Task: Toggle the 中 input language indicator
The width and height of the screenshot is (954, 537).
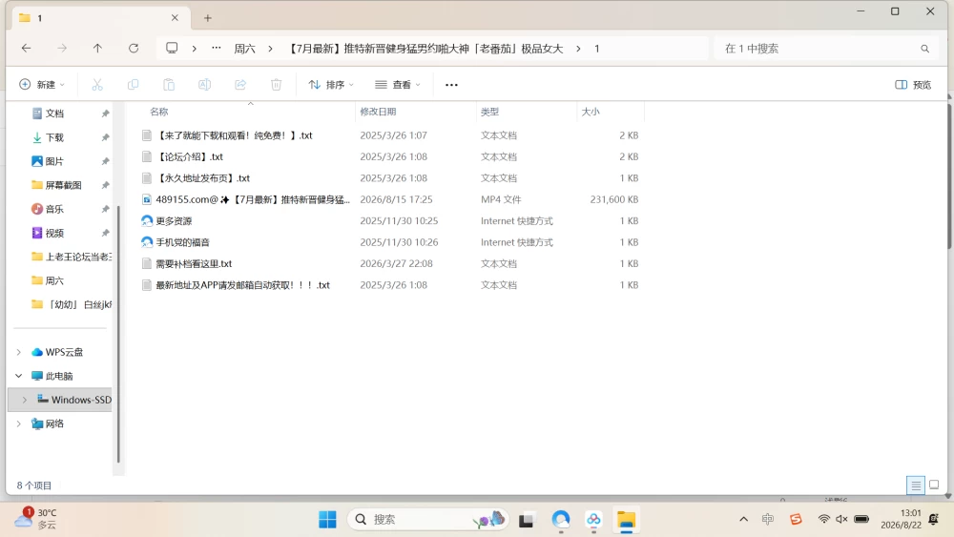Action: tap(768, 519)
